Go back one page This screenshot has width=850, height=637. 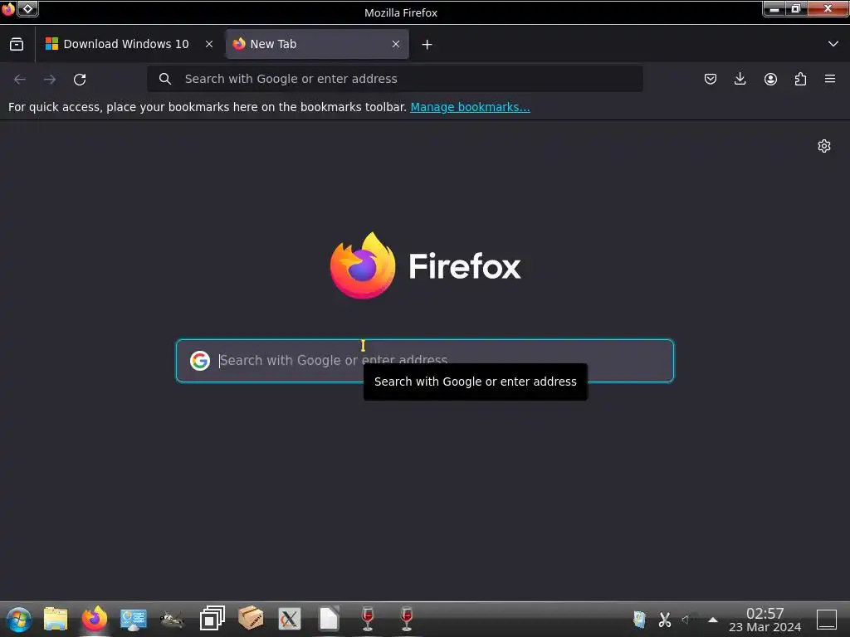(20, 80)
